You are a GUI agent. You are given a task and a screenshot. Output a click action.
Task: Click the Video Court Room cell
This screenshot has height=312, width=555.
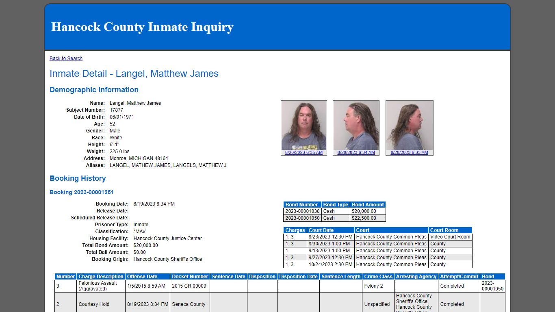pyautogui.click(x=450, y=237)
